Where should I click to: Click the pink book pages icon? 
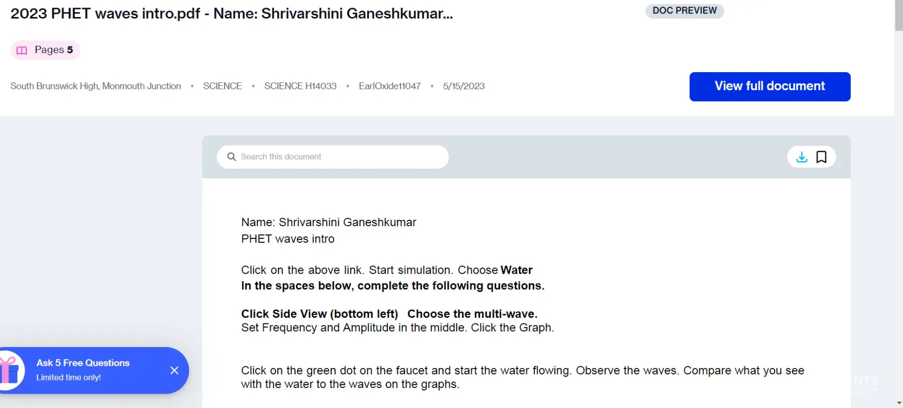[22, 50]
